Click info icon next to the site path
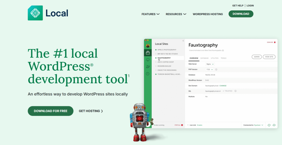282x145 pixels. 223,51
